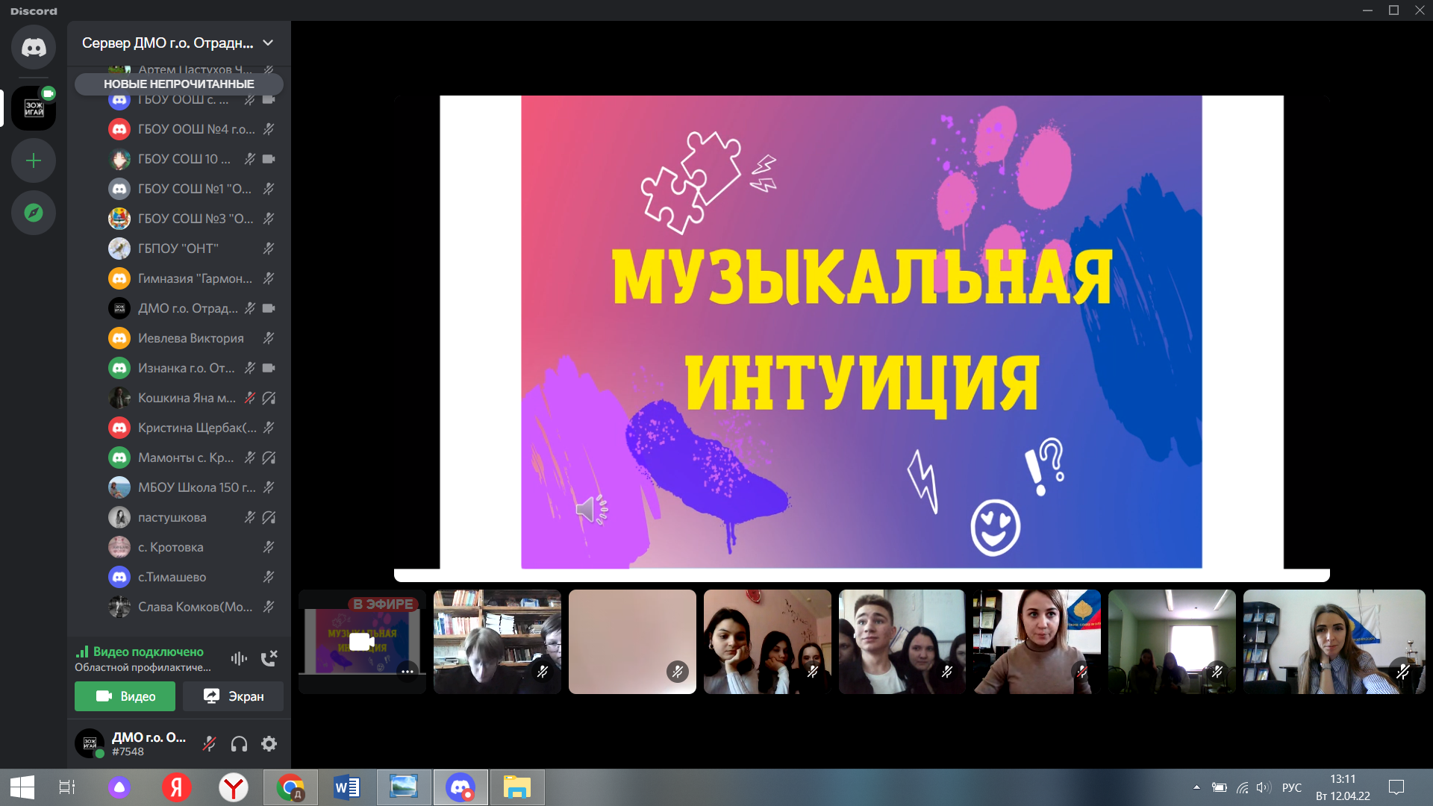
Task: Click Add a Server plus icon
Action: pos(34,160)
